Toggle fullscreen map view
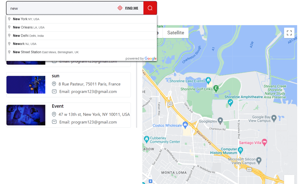The height and width of the screenshot is (184, 304). [x=289, y=33]
